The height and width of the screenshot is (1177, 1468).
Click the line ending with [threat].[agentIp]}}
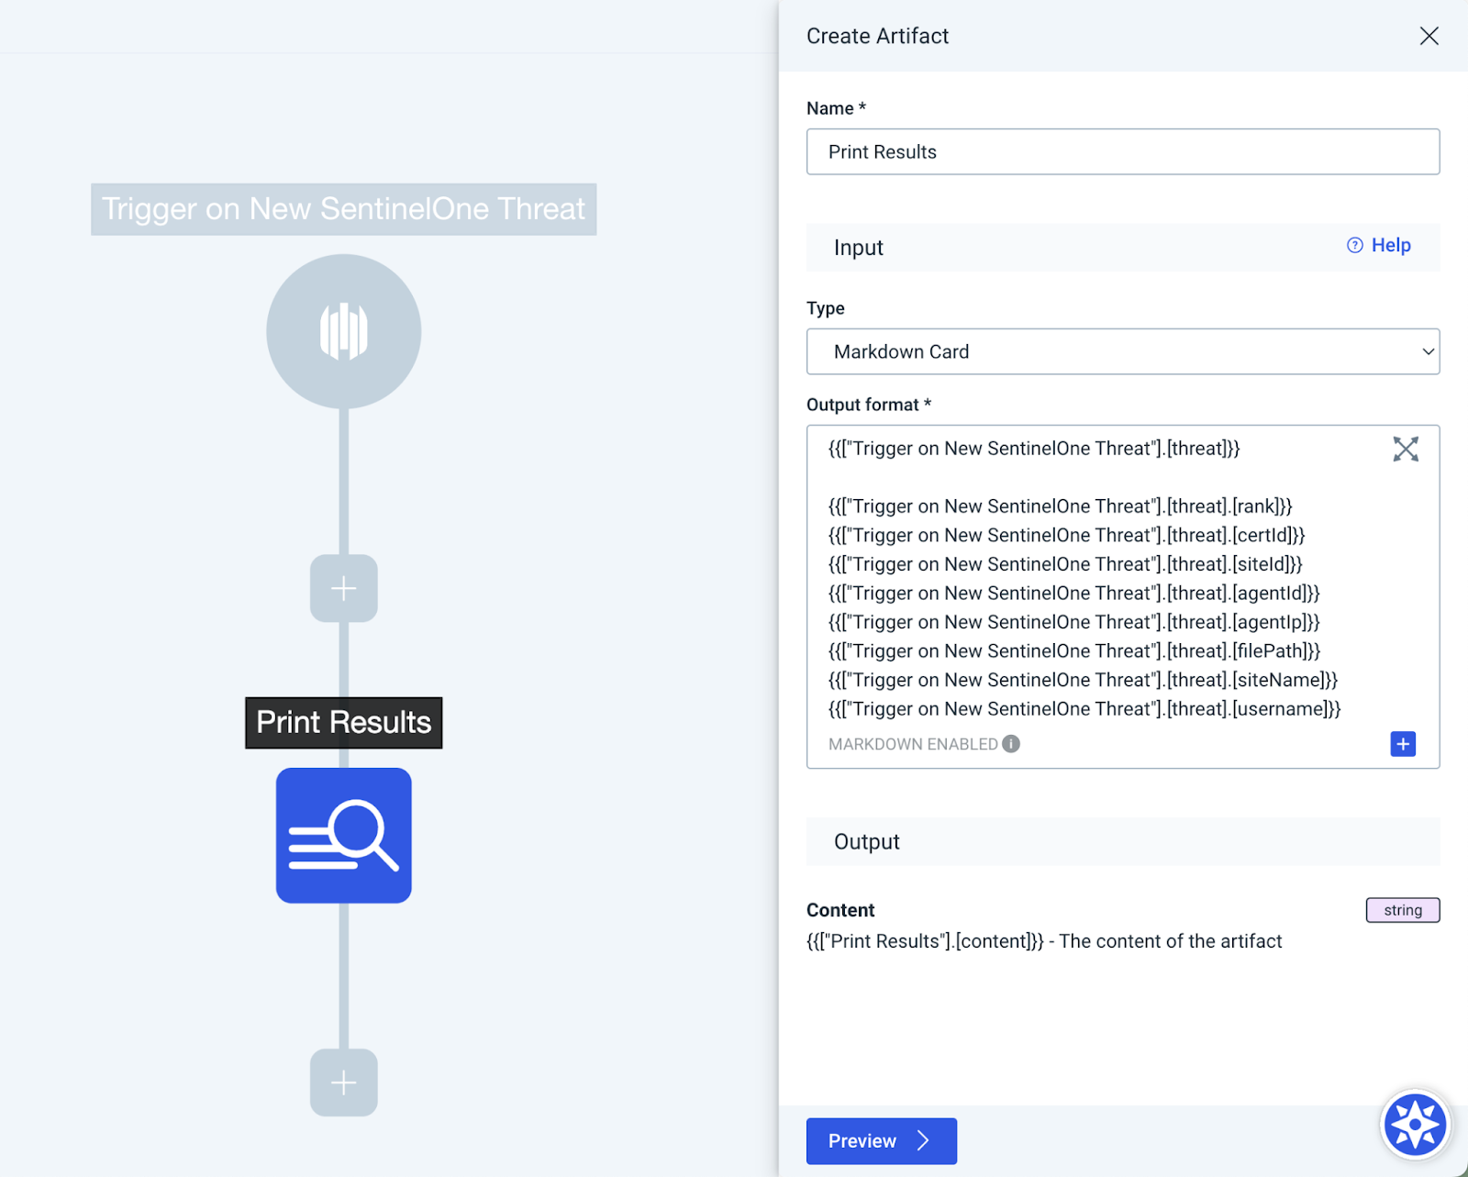coord(1073,622)
